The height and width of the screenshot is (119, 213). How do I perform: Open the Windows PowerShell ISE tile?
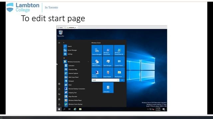[119, 50]
